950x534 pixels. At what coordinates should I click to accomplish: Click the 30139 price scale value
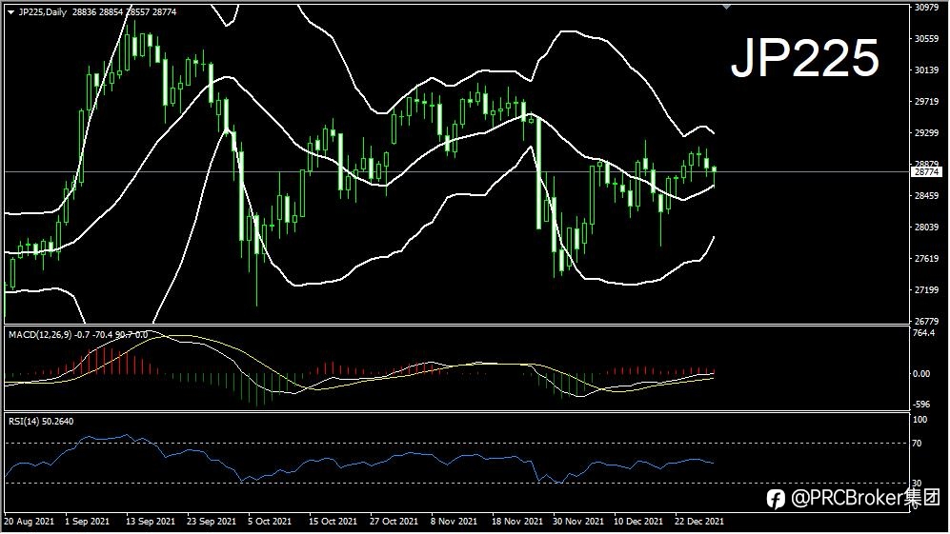pos(926,70)
